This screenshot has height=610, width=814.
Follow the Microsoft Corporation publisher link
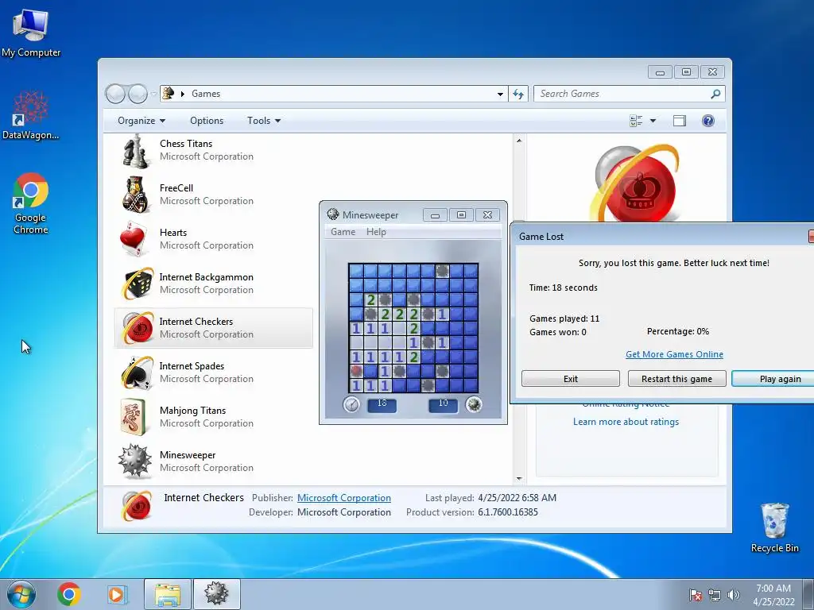point(343,498)
